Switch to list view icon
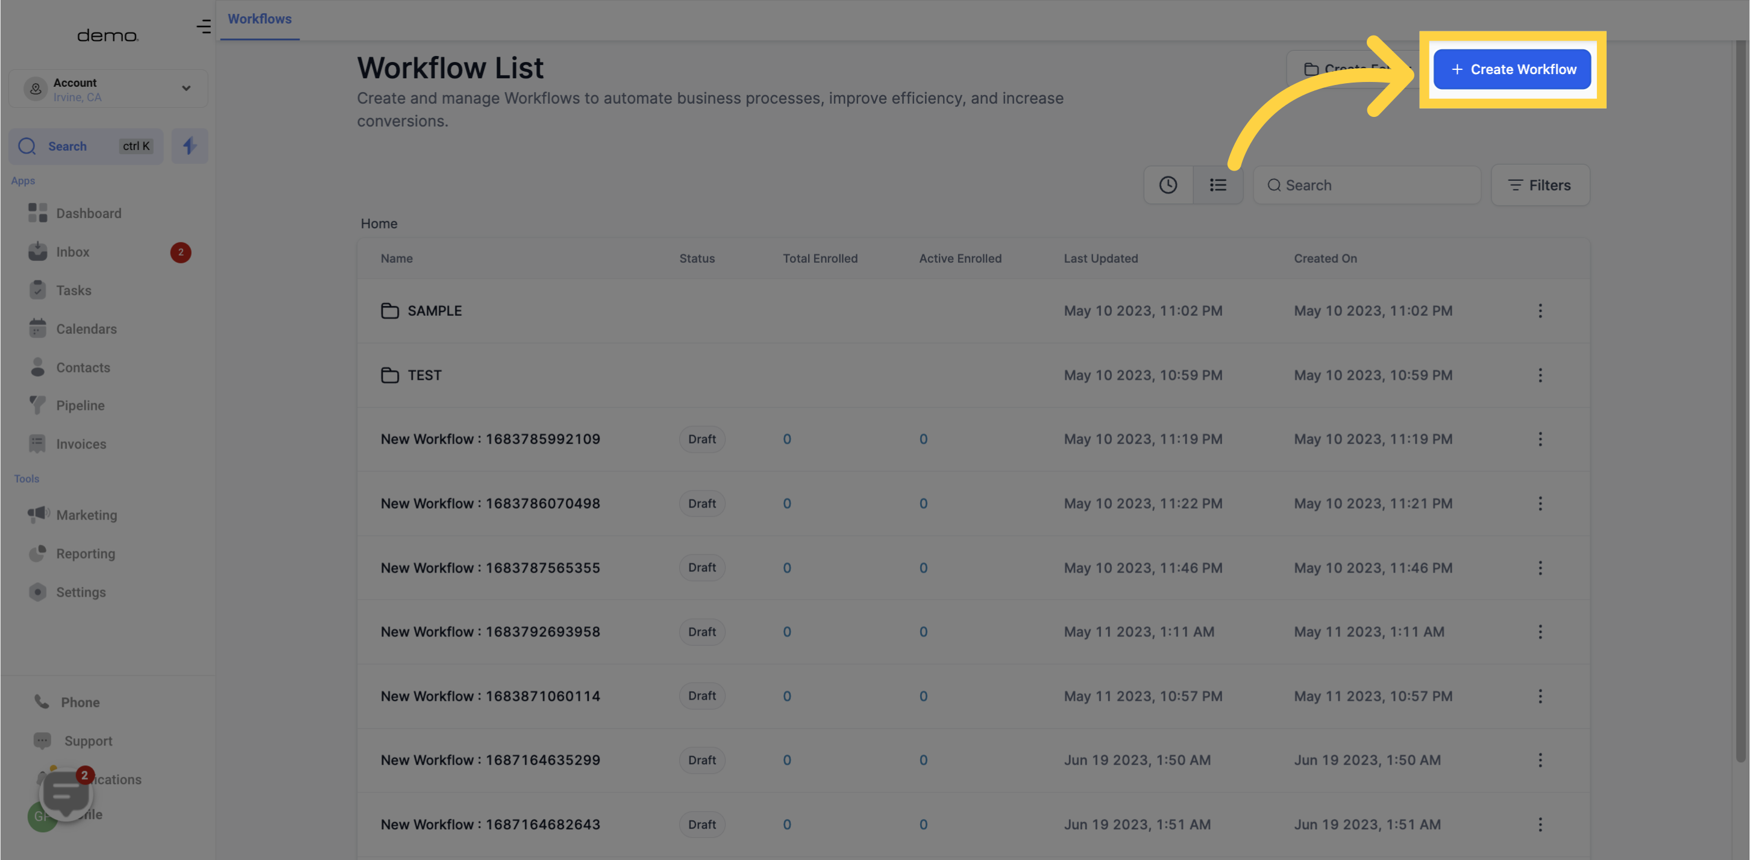The height and width of the screenshot is (860, 1750). pyautogui.click(x=1218, y=186)
